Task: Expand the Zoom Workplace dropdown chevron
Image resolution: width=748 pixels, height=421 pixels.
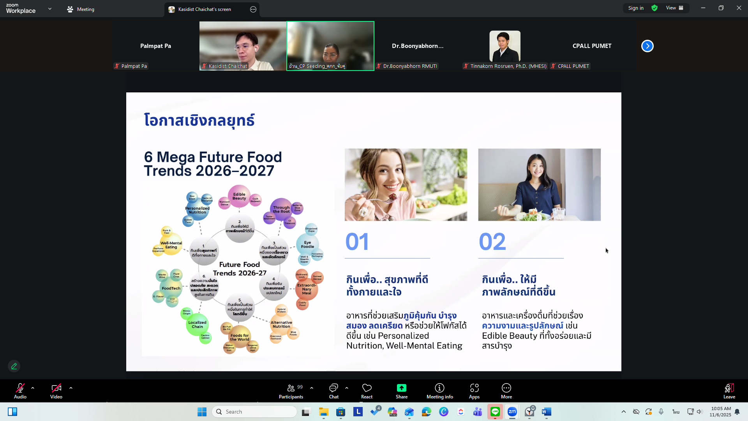Action: (50, 9)
